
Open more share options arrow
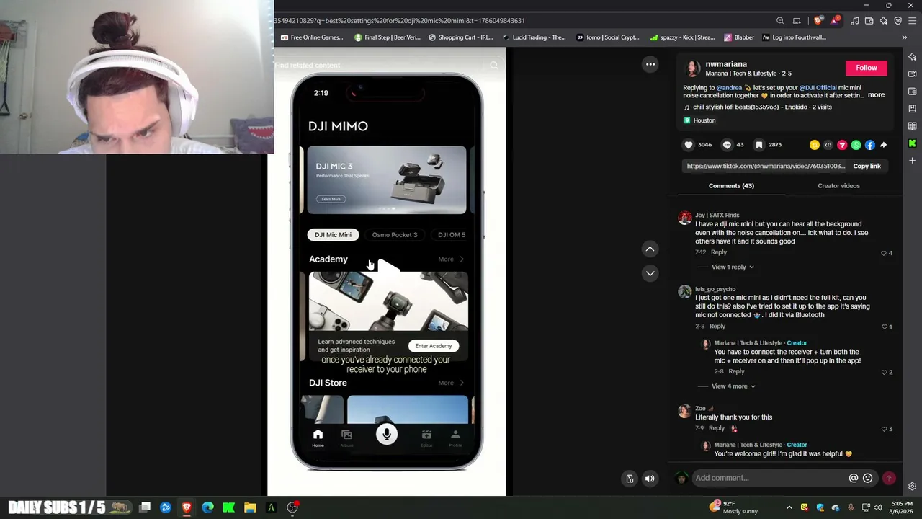click(x=884, y=145)
